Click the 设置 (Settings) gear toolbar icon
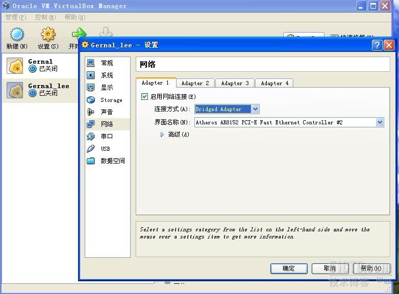The height and width of the screenshot is (294, 399). 48,34
